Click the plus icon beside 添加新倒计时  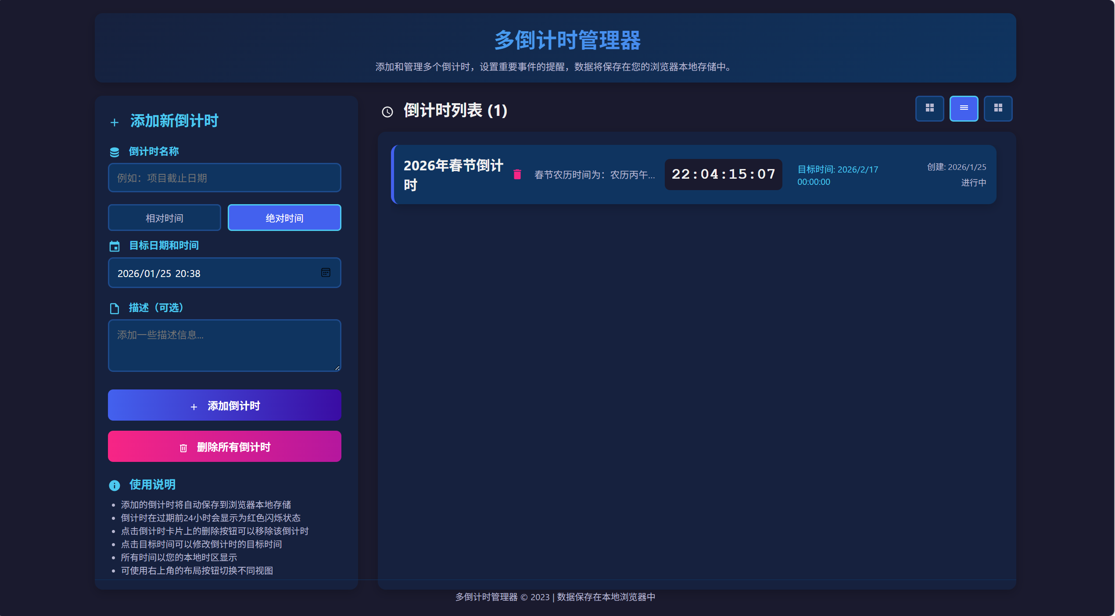pos(115,122)
